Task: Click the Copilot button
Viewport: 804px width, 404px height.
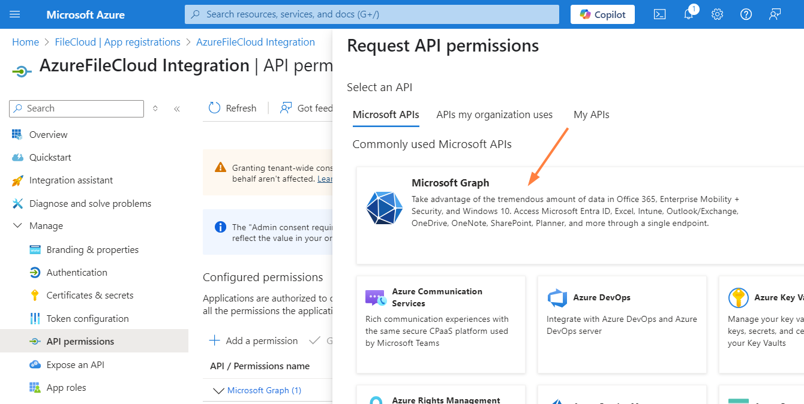Action: click(x=602, y=14)
